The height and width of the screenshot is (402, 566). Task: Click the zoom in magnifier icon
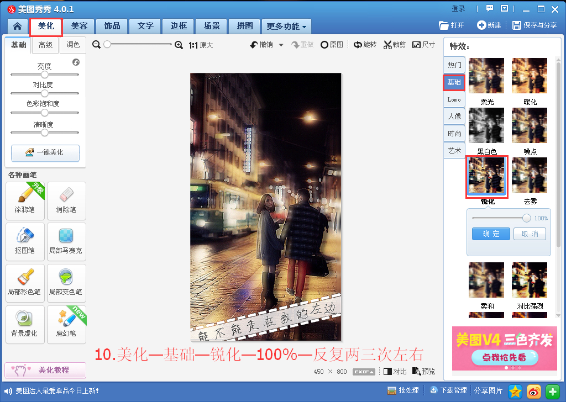coord(179,45)
